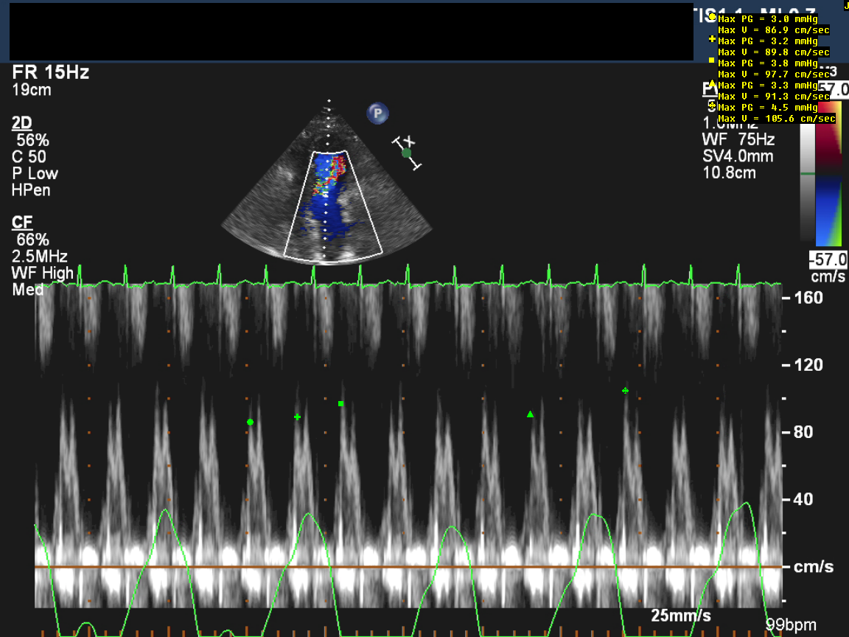Screen dimensions: 849x637
Task: Click the 25mm/s sweep speed label
Action: (681, 615)
